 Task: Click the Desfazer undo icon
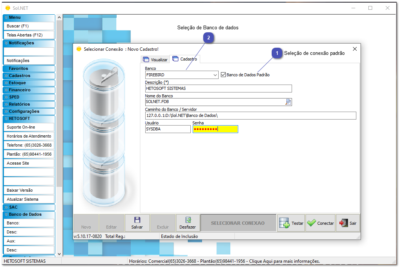(x=188, y=220)
